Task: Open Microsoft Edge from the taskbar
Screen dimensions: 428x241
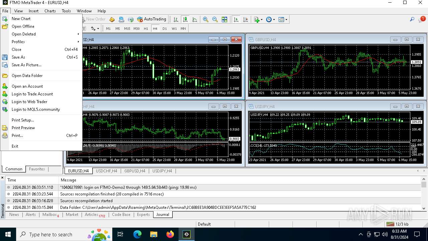Action: 137,234
